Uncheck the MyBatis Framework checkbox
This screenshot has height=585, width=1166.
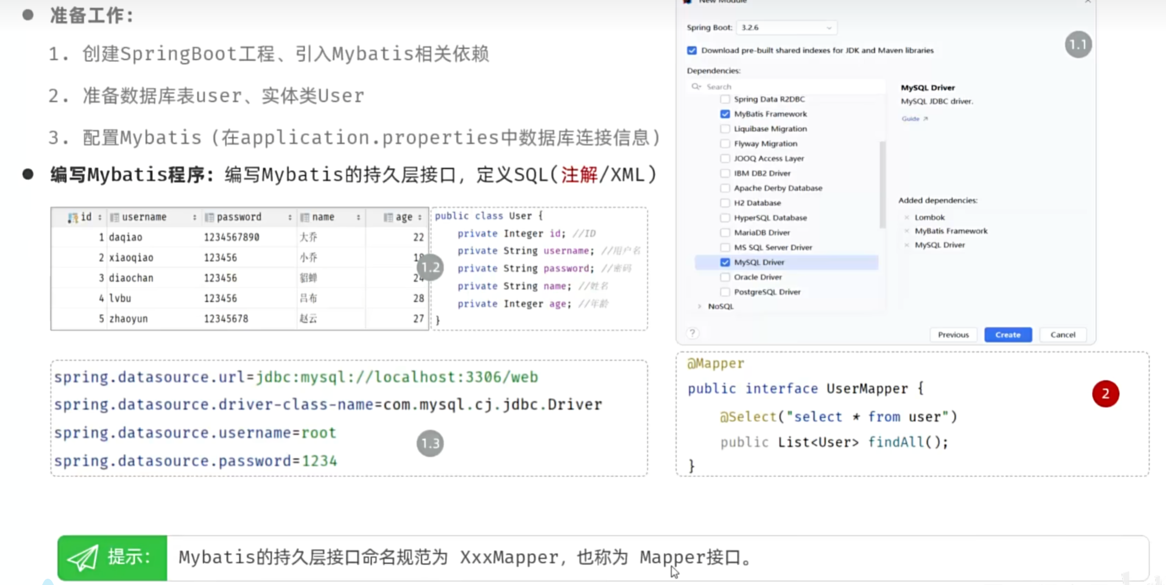(x=725, y=114)
